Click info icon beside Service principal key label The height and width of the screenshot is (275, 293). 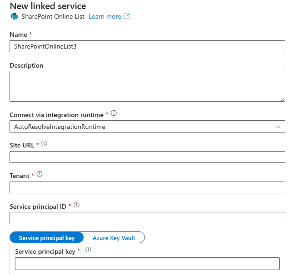point(89,250)
